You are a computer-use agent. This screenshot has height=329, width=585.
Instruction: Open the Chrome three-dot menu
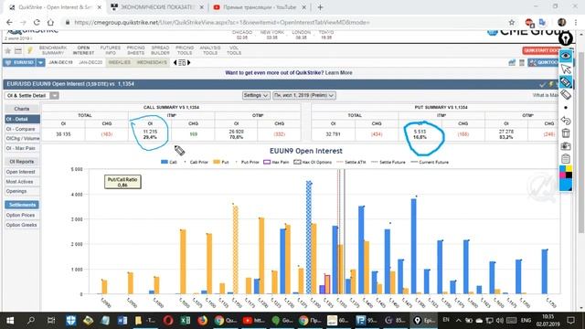click(x=576, y=22)
